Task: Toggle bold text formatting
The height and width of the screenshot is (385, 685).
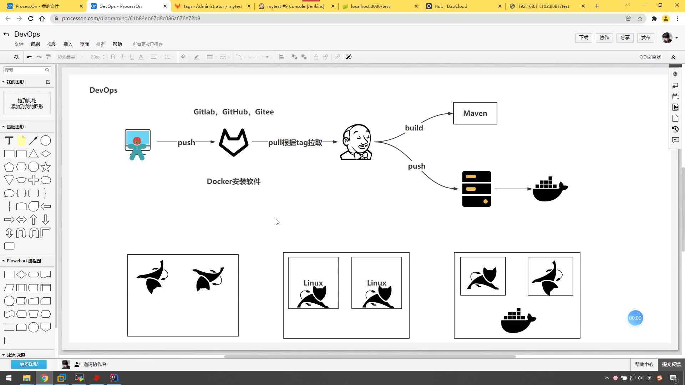Action: 113,57
